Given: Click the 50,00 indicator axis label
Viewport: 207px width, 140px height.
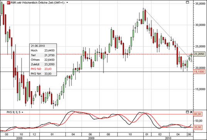Looking at the screenshot, I should pyautogui.click(x=199, y=121).
